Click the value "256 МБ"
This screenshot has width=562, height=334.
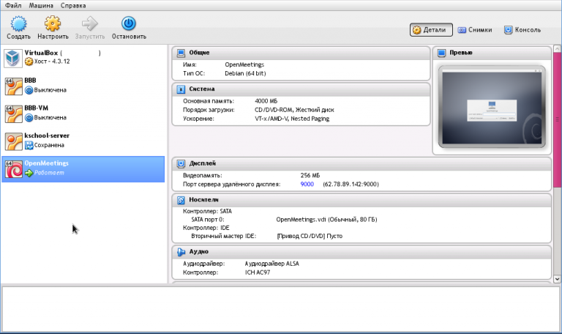[x=310, y=176]
